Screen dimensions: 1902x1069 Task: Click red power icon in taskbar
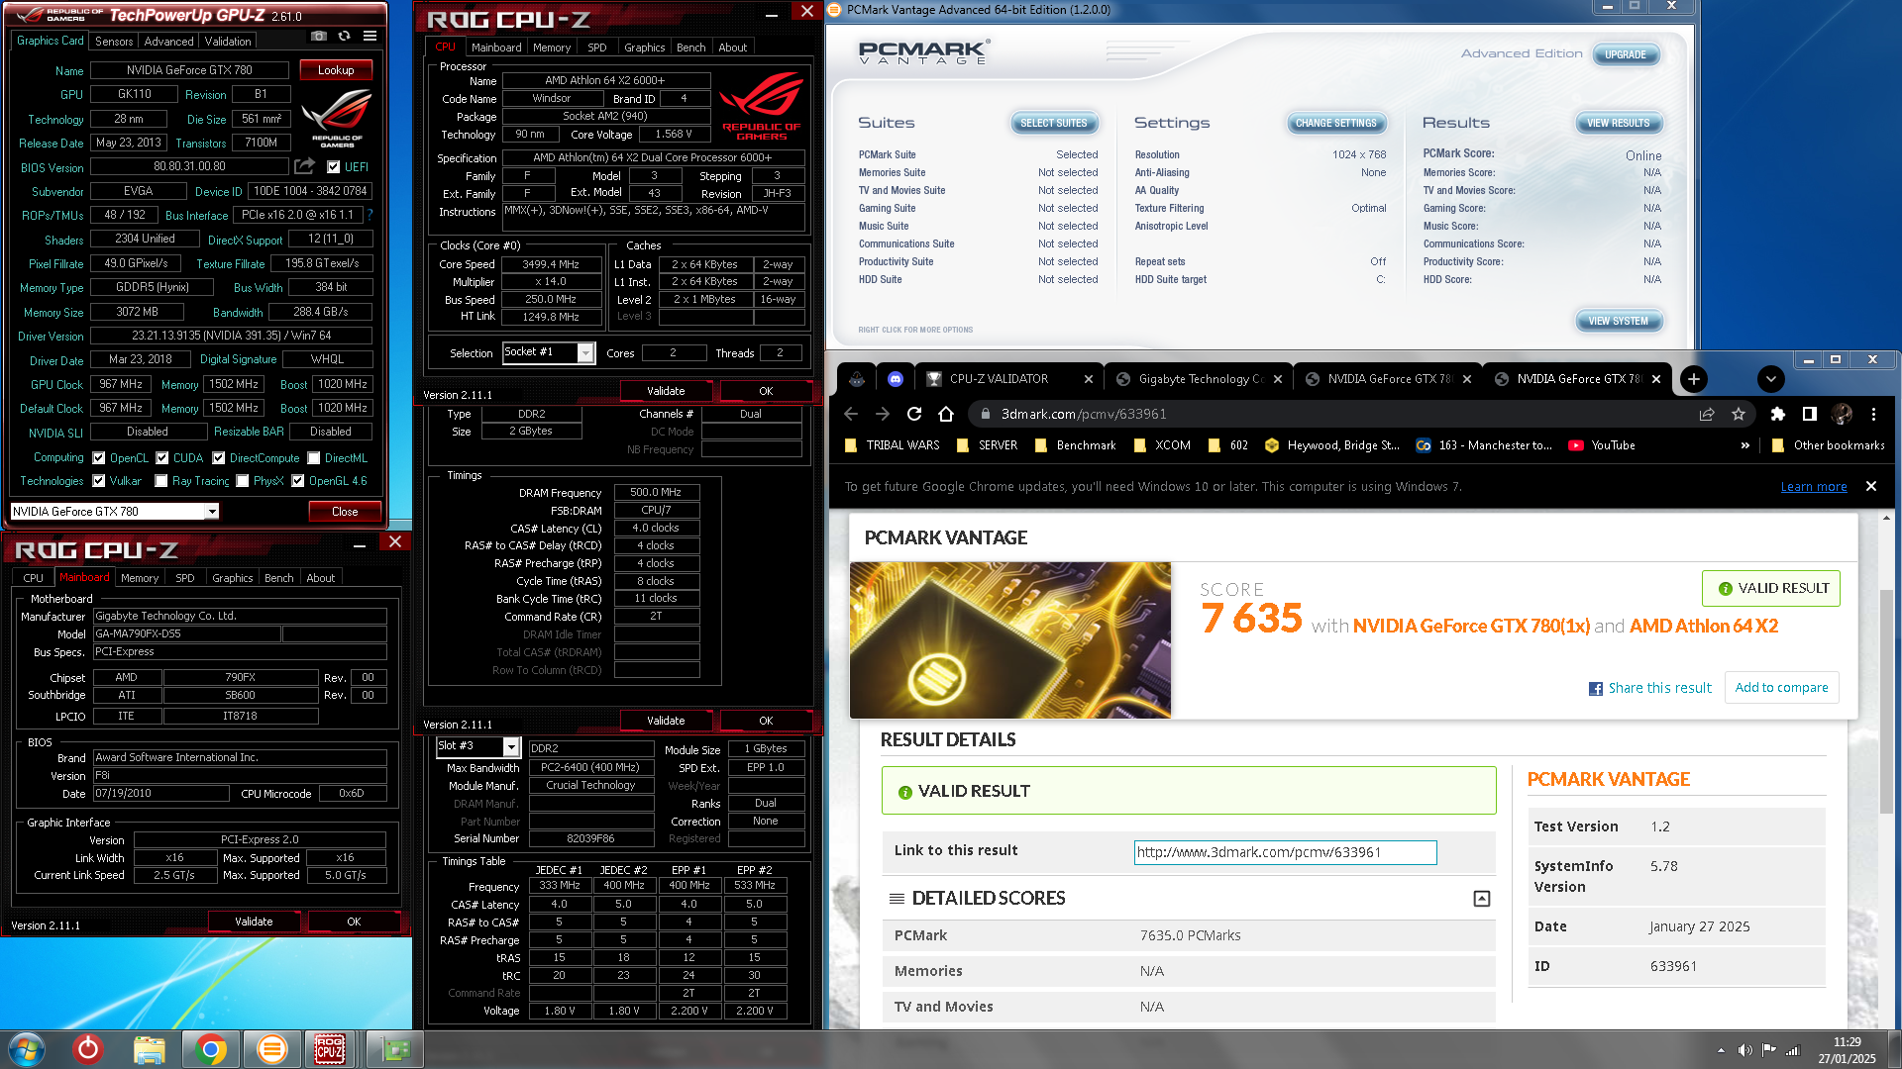(88, 1049)
